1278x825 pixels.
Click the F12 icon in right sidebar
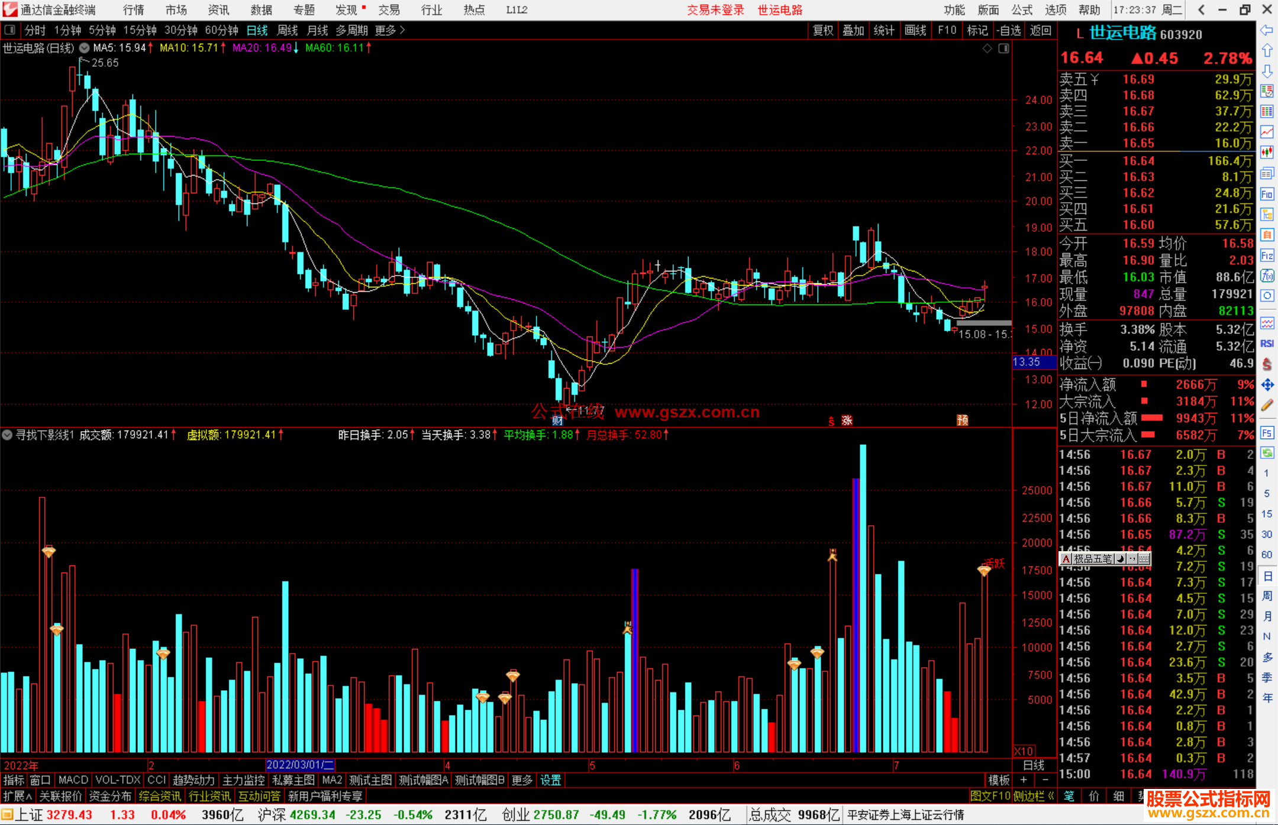coord(1267,255)
